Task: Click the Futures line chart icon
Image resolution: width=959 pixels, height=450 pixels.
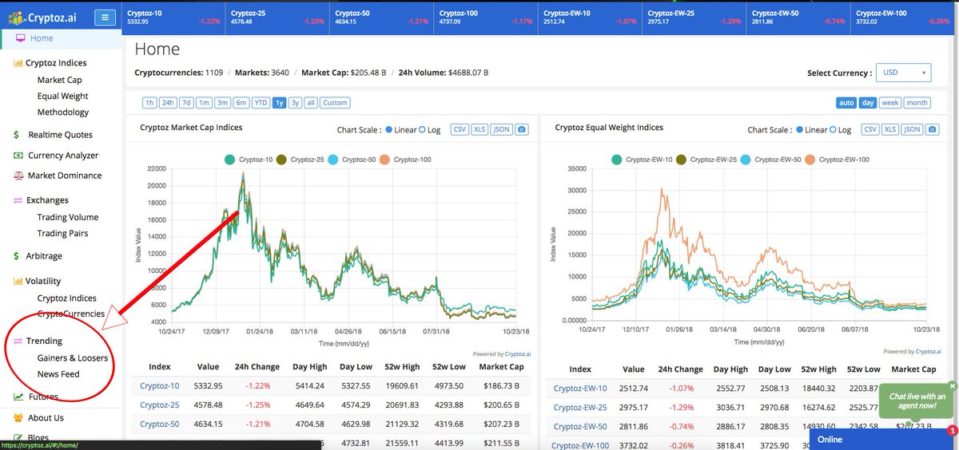Action: click(x=18, y=397)
